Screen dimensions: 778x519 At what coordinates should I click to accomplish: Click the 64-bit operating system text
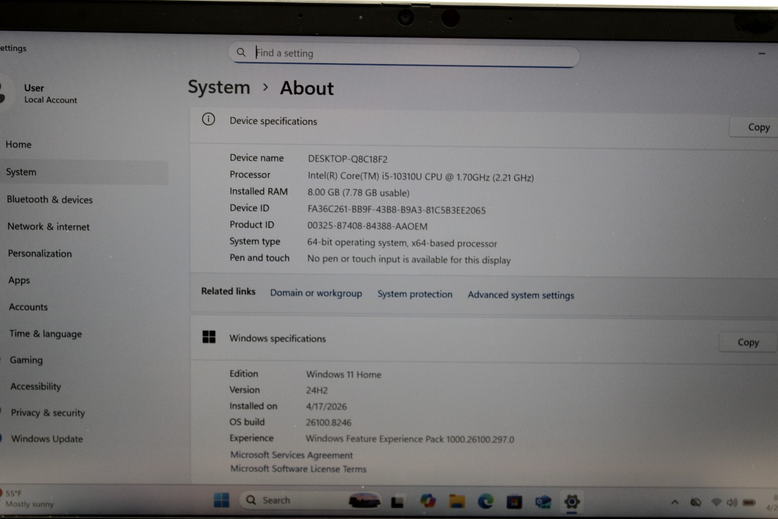point(402,243)
